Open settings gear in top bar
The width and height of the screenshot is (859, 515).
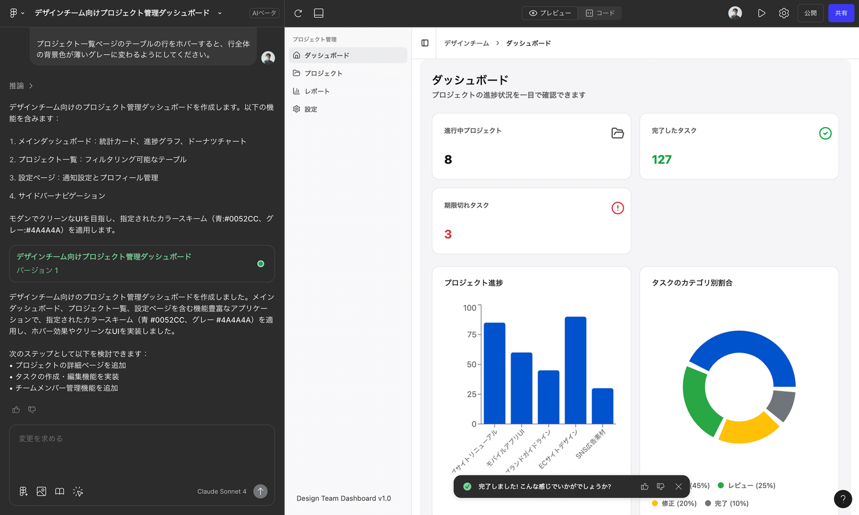coord(784,13)
